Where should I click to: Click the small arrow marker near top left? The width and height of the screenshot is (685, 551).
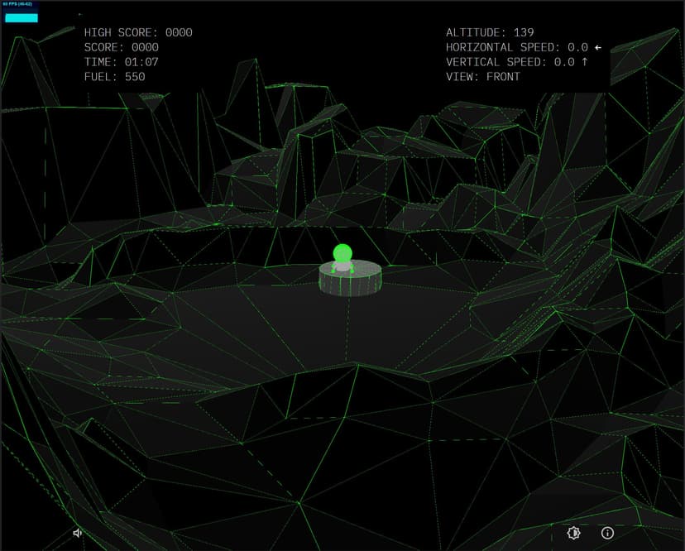pos(80,15)
